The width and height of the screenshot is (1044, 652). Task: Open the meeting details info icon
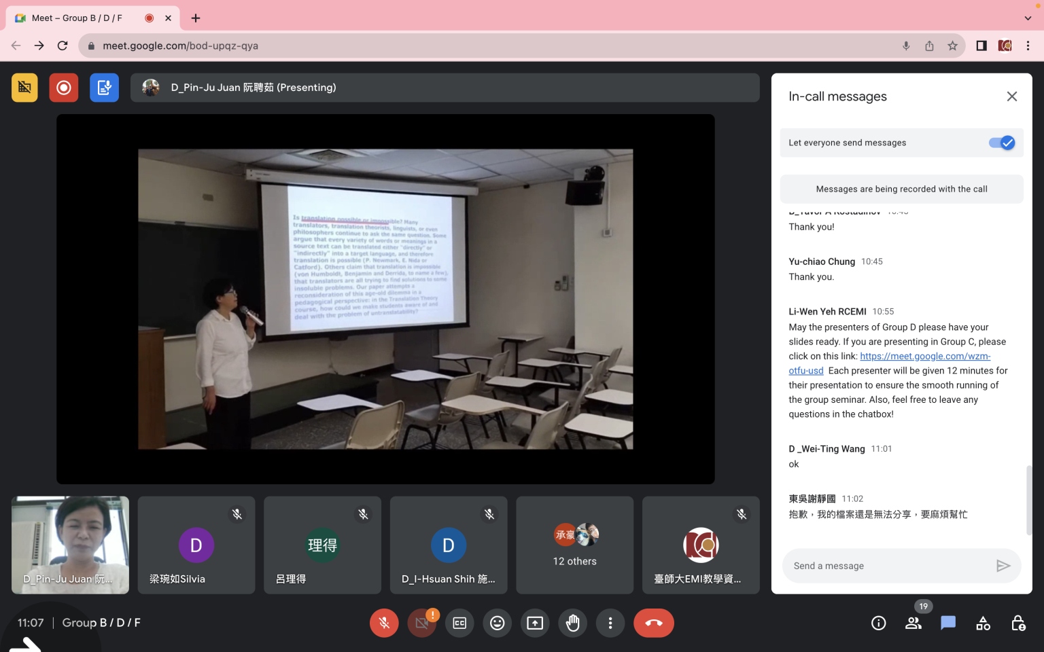pyautogui.click(x=879, y=623)
